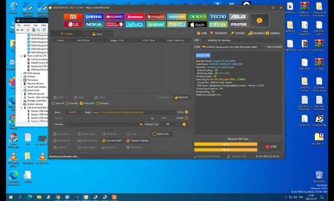Select the Samsung brand logo
Image resolution: width=334 pixels, height=201 pixels.
(x=94, y=17)
